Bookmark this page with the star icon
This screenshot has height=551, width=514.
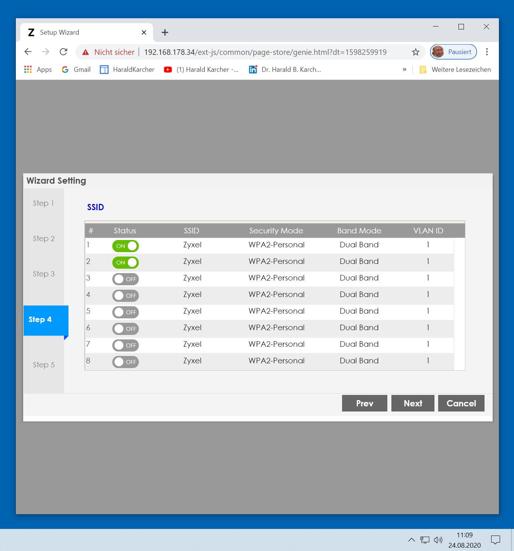coord(416,52)
